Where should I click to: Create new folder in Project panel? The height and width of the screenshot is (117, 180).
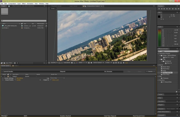point(4,63)
